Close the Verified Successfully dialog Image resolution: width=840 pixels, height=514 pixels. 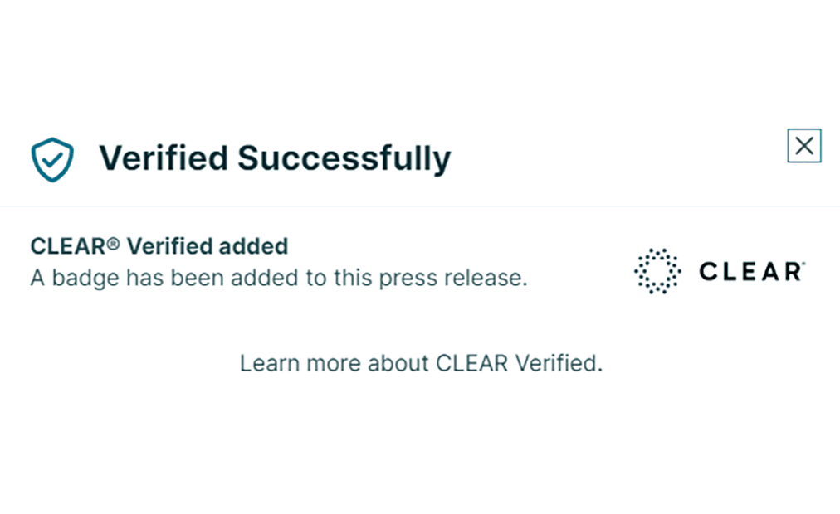tap(803, 146)
